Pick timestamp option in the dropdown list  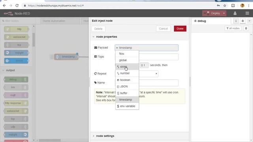point(127,100)
